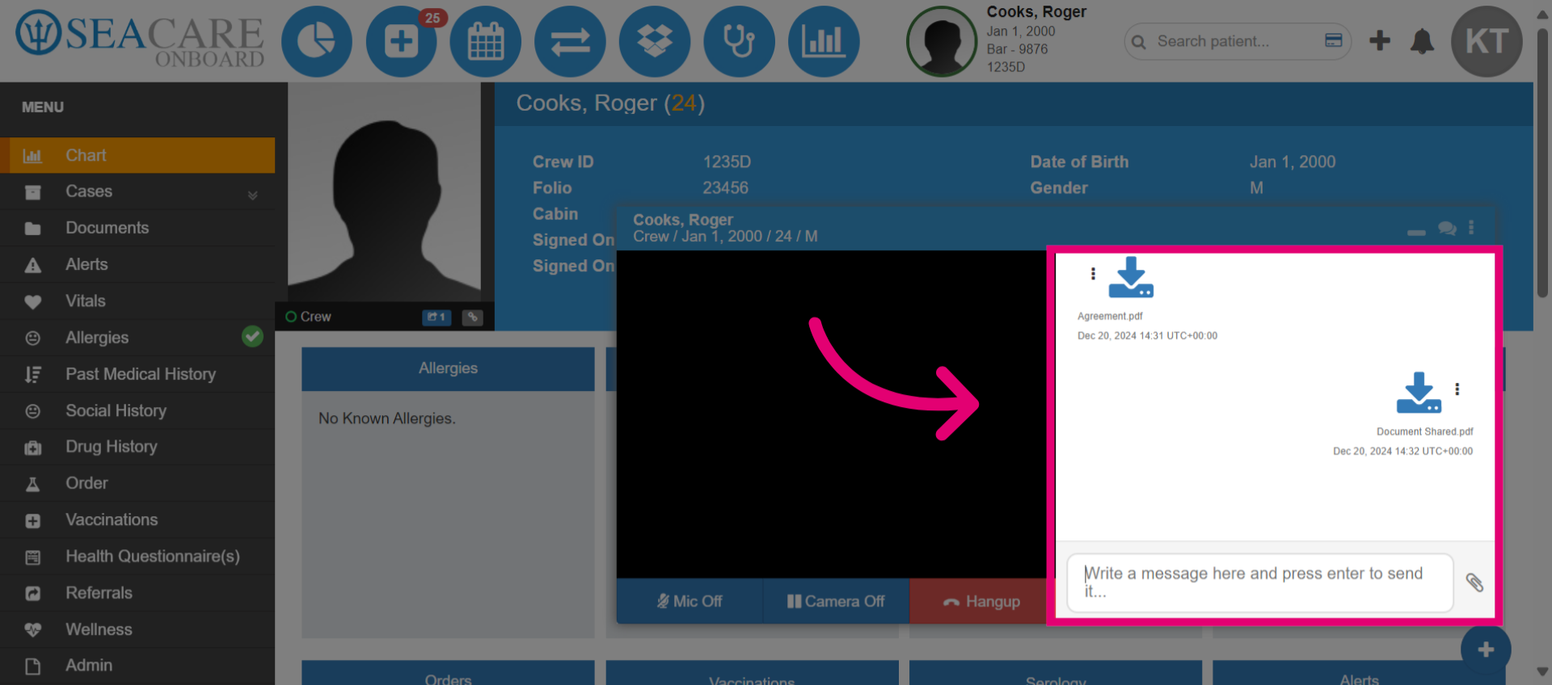1552x685 pixels.
Task: Open the dashboard pie chart icon
Action: [317, 41]
